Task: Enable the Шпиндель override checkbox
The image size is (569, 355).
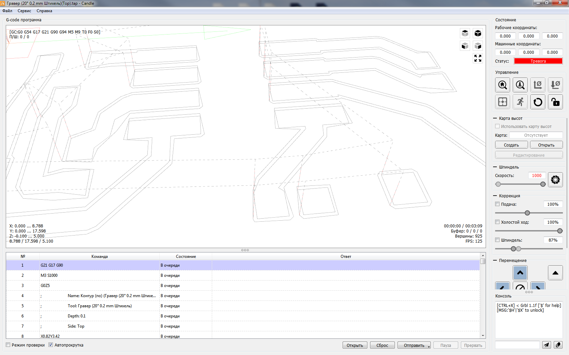Action: 497,240
